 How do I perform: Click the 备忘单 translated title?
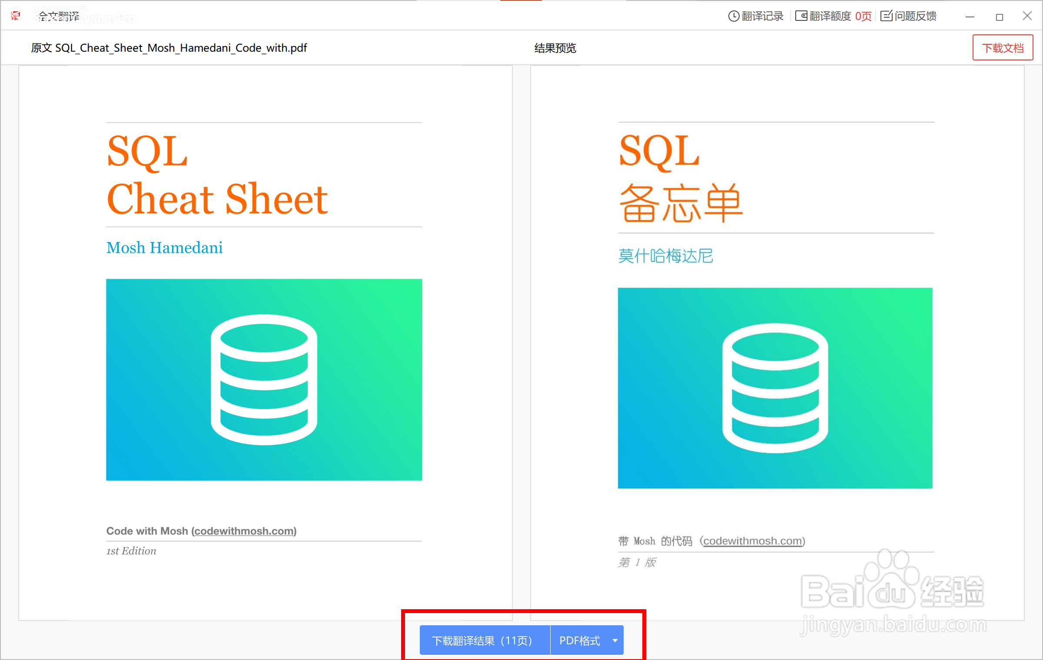pos(681,202)
